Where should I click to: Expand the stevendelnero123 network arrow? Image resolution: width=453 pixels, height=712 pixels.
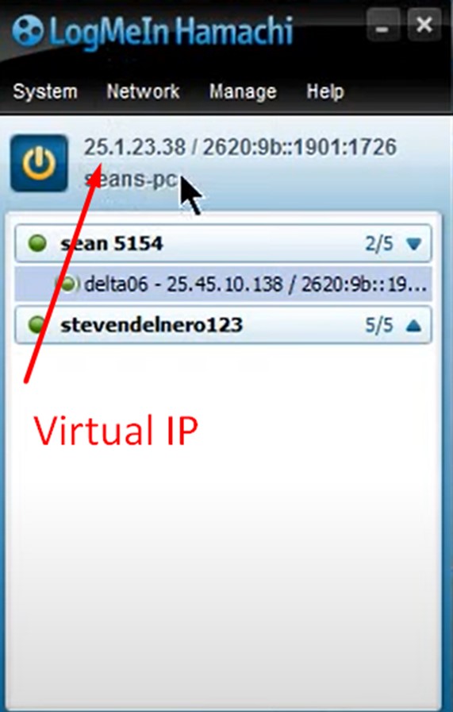click(414, 325)
